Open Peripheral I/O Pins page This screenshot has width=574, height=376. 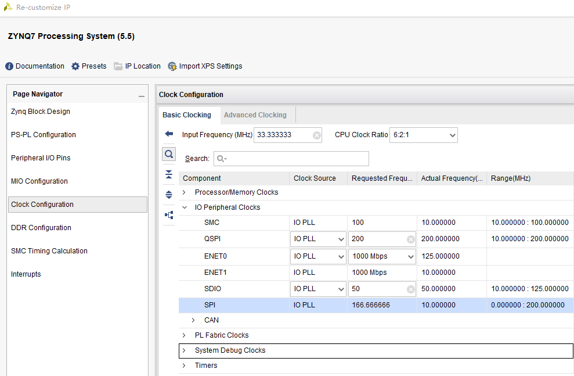pos(41,158)
